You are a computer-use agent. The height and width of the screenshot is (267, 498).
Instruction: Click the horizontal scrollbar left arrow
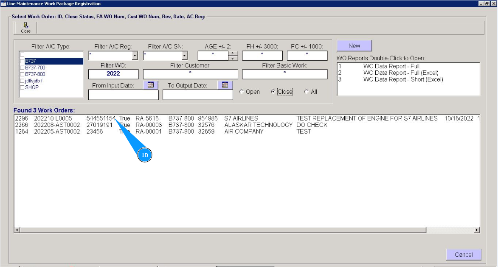(x=17, y=230)
